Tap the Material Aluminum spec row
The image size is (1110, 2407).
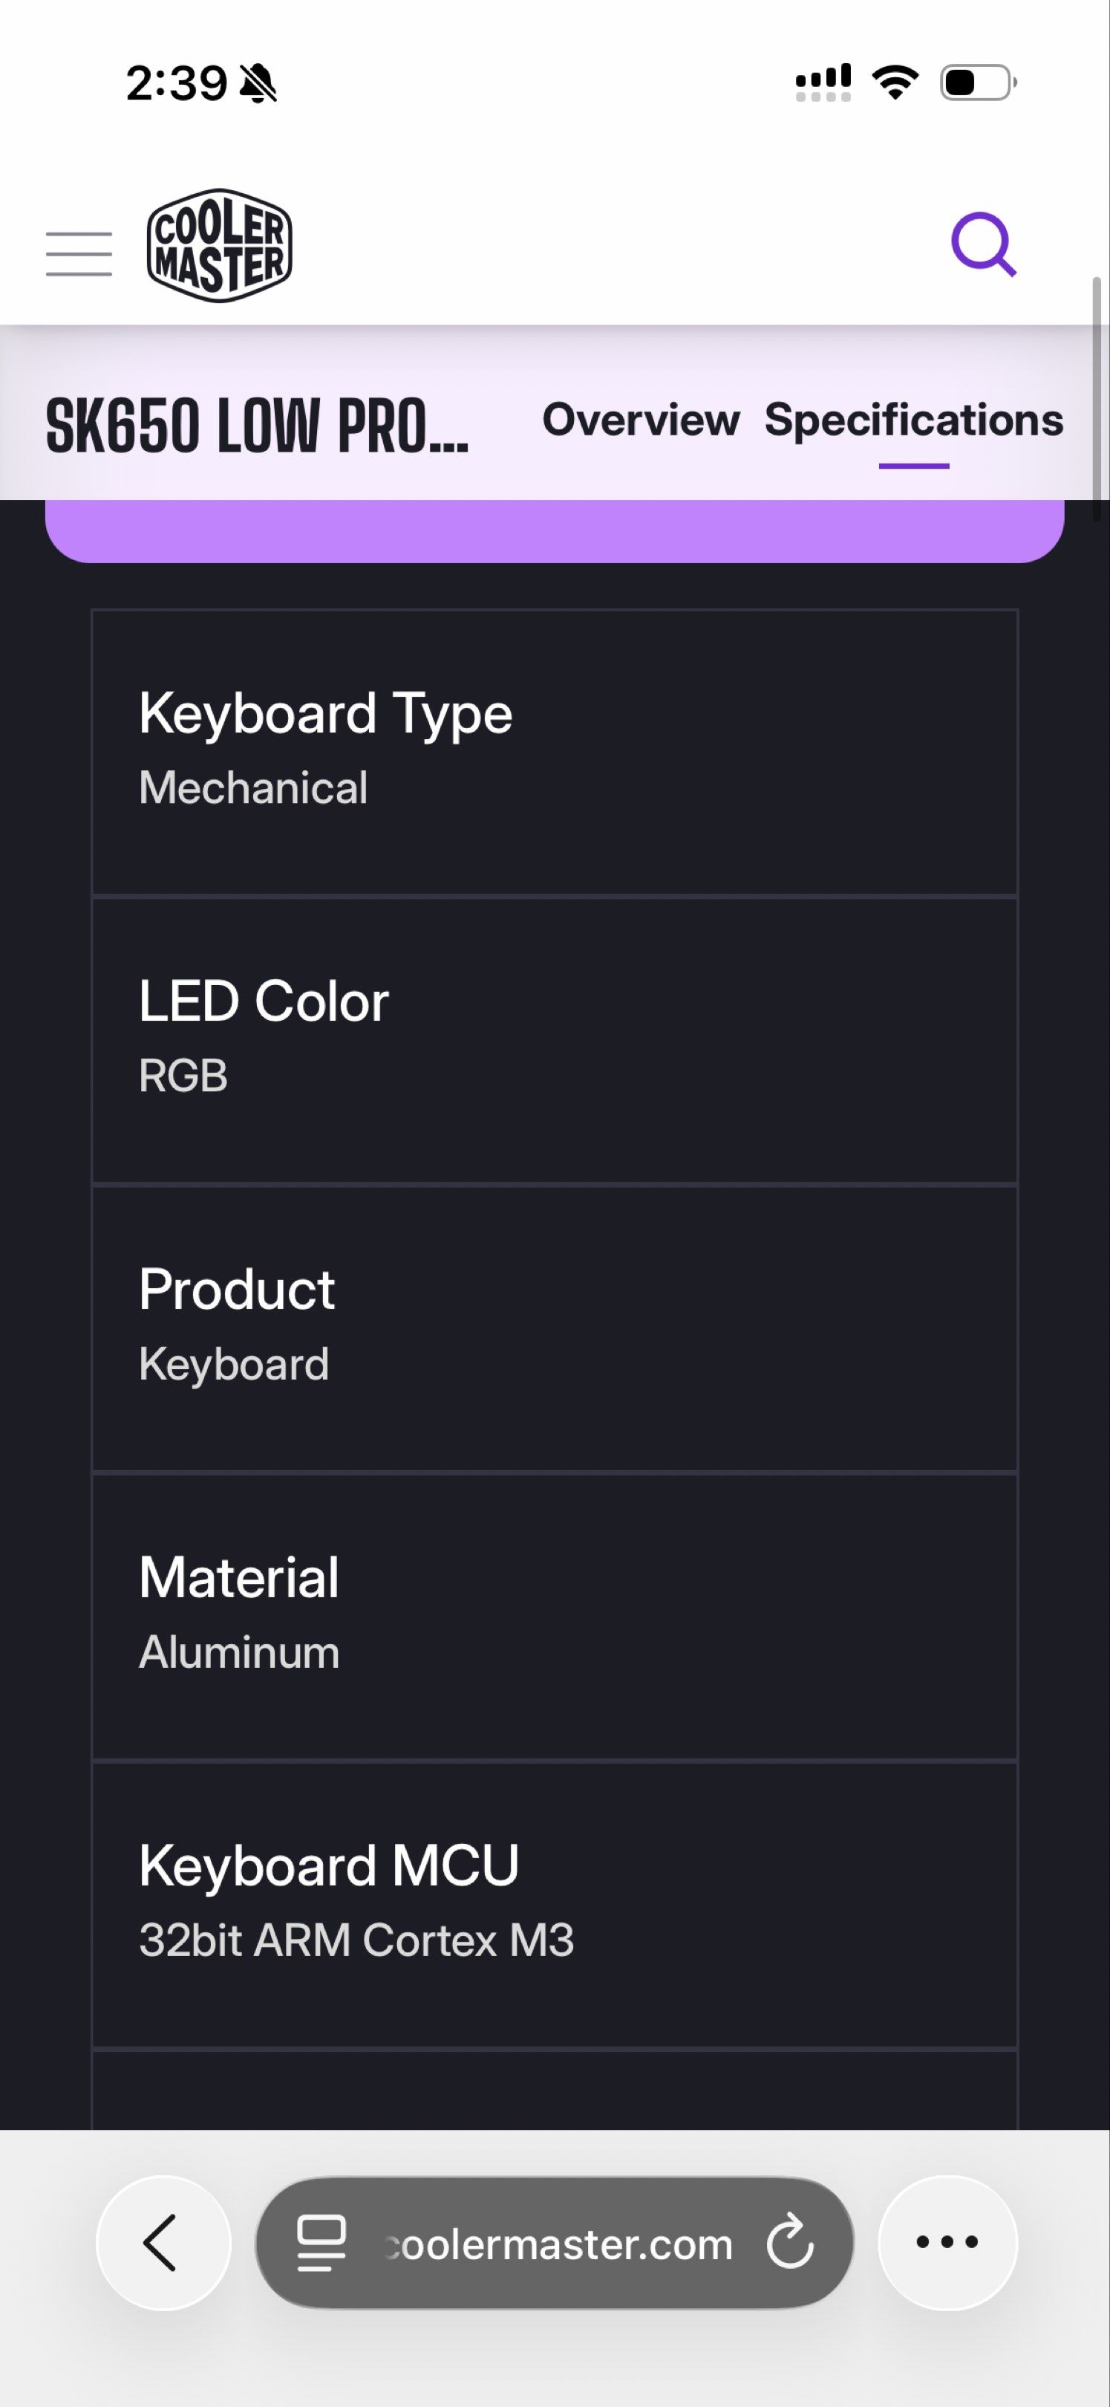555,1612
